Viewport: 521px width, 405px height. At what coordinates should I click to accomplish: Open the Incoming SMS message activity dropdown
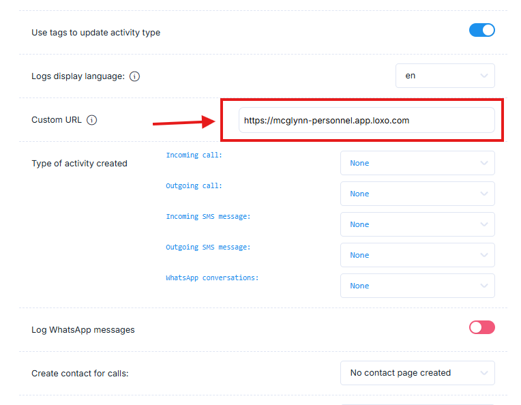point(417,224)
